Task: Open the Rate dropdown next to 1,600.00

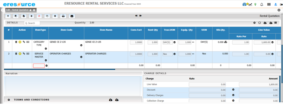Action: coord(272,42)
